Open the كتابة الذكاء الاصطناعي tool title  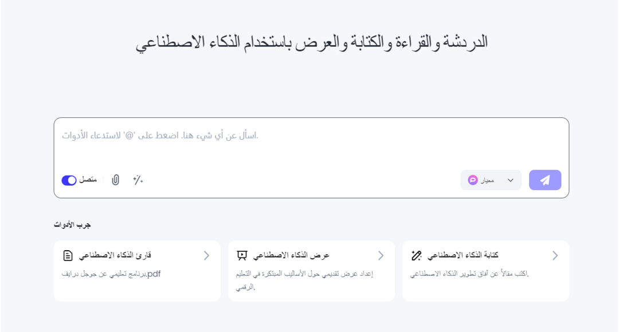(x=463, y=255)
